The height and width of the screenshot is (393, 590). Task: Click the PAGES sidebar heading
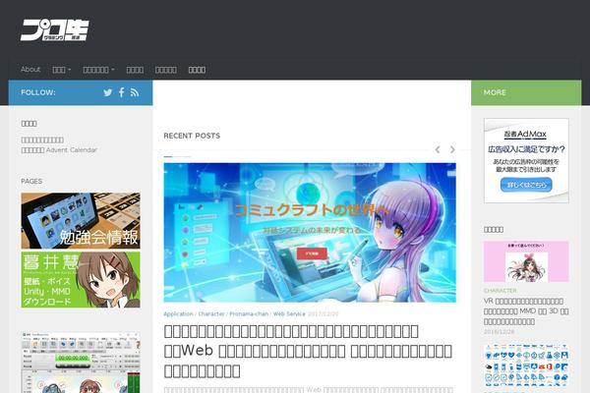click(x=31, y=181)
